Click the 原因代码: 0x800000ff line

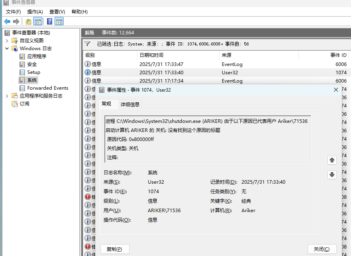tap(130, 139)
